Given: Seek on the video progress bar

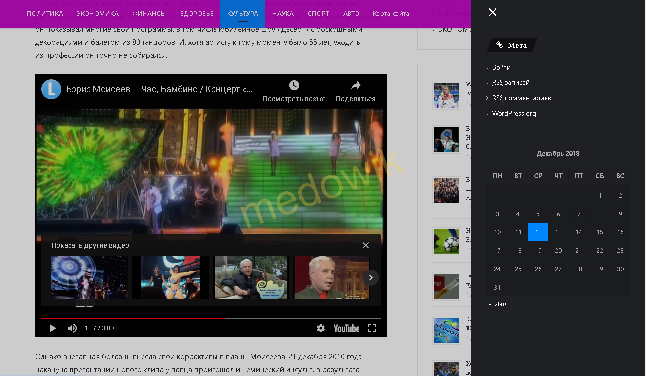Looking at the screenshot, I should click(x=211, y=318).
